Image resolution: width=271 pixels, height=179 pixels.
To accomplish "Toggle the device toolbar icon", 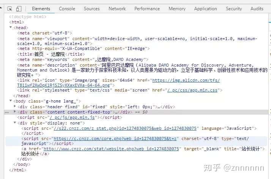I will [x=19, y=9].
